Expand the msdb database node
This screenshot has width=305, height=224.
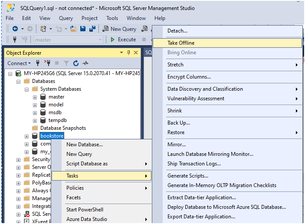click(x=35, y=113)
